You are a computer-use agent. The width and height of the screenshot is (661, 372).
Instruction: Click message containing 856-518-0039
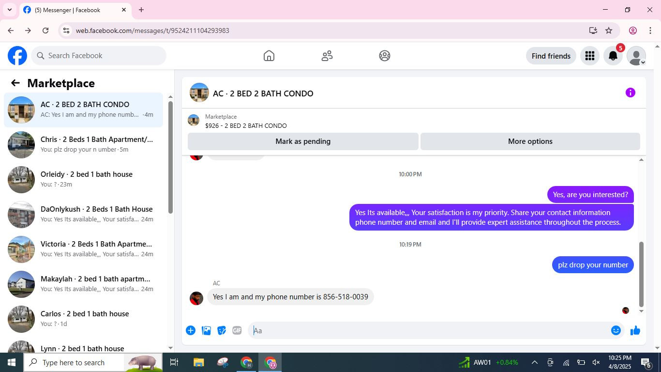[x=290, y=297]
